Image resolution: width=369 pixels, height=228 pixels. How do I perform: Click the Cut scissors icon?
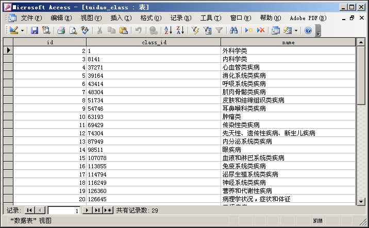100,30
